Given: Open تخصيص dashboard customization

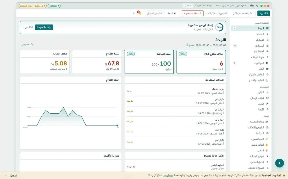Looking at the screenshot, I should (x=27, y=45).
